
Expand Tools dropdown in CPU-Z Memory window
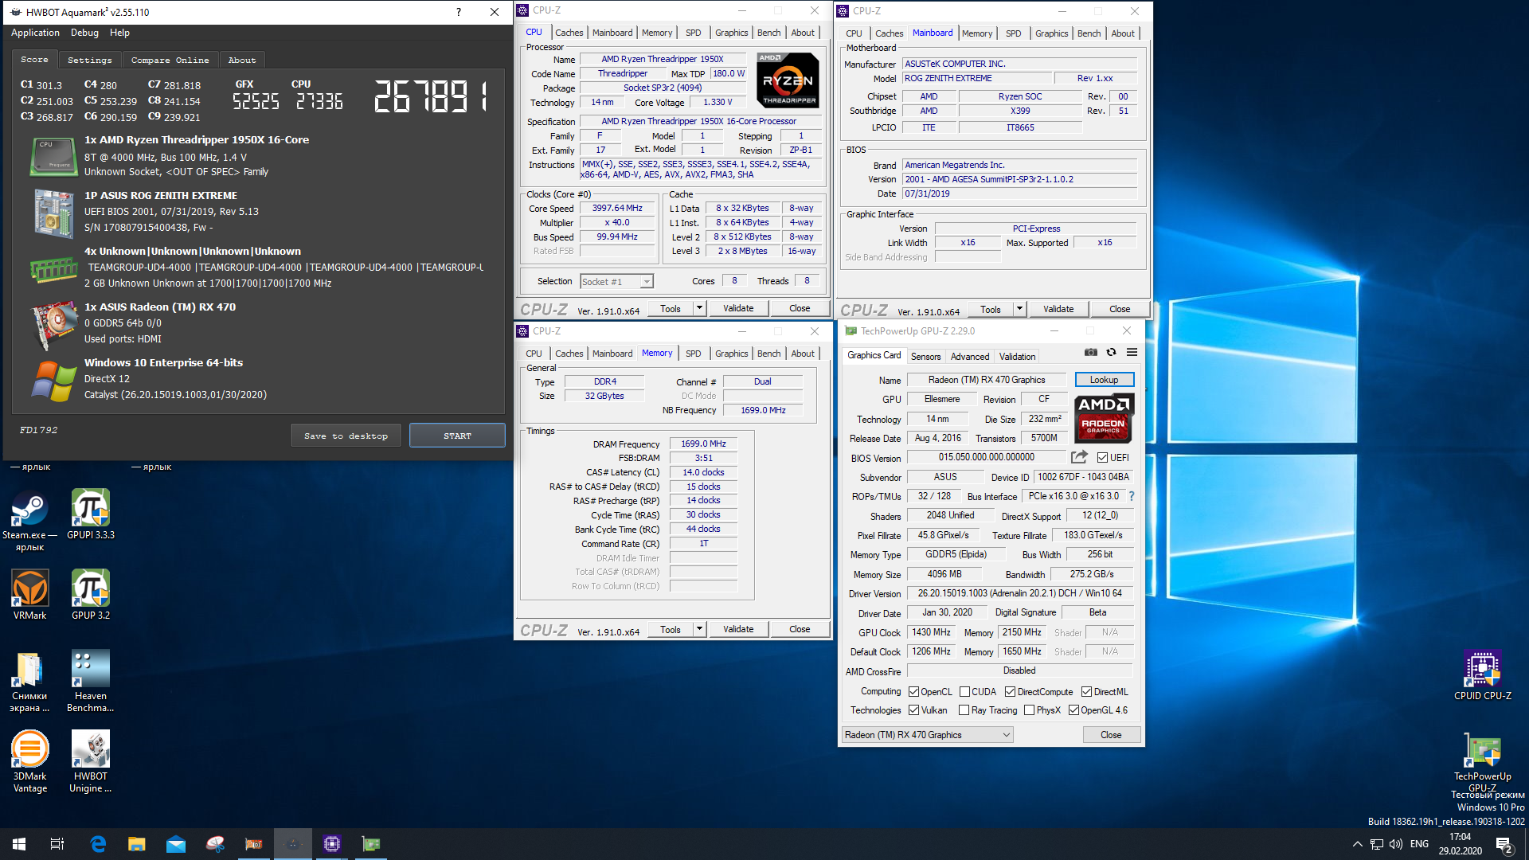click(x=699, y=629)
